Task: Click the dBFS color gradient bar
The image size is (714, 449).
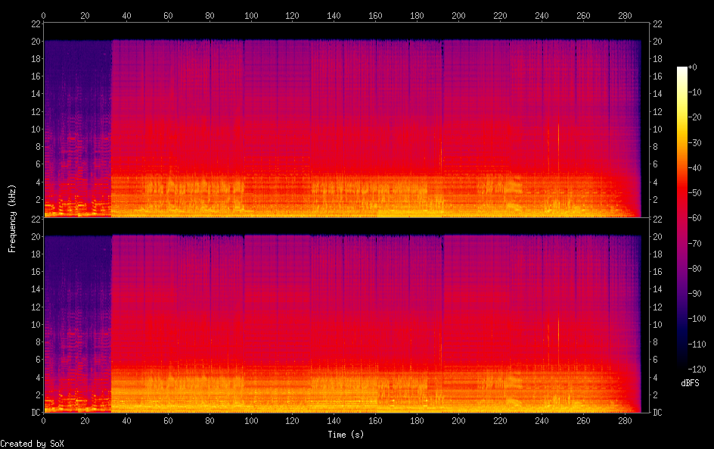Action: [x=681, y=218]
